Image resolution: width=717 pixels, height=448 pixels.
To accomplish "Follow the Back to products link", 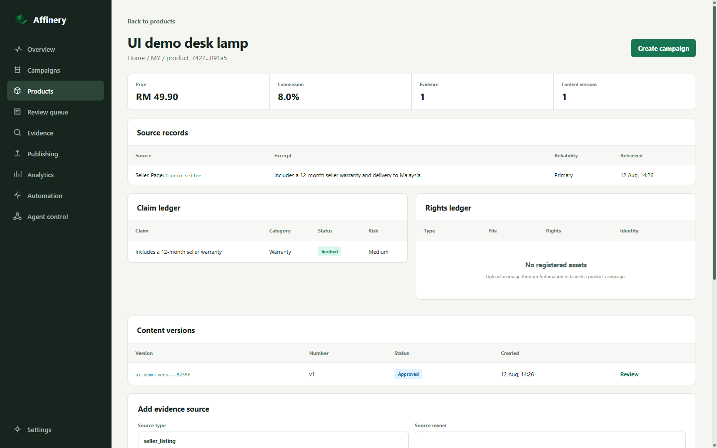I will [x=151, y=21].
